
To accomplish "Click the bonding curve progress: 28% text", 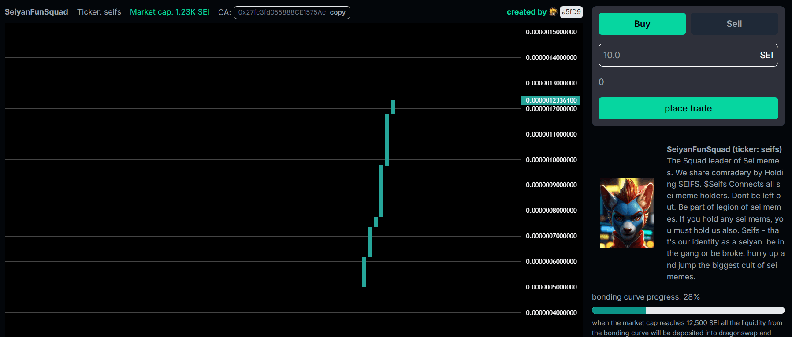I will [646, 297].
